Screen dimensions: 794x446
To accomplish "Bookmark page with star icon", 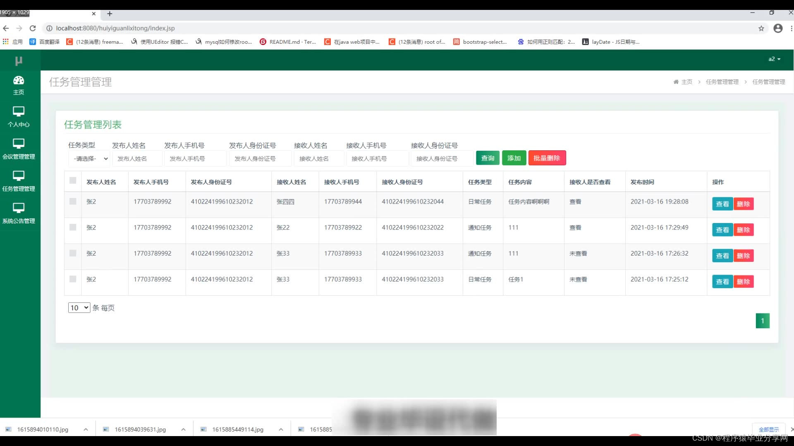I will click(x=761, y=28).
